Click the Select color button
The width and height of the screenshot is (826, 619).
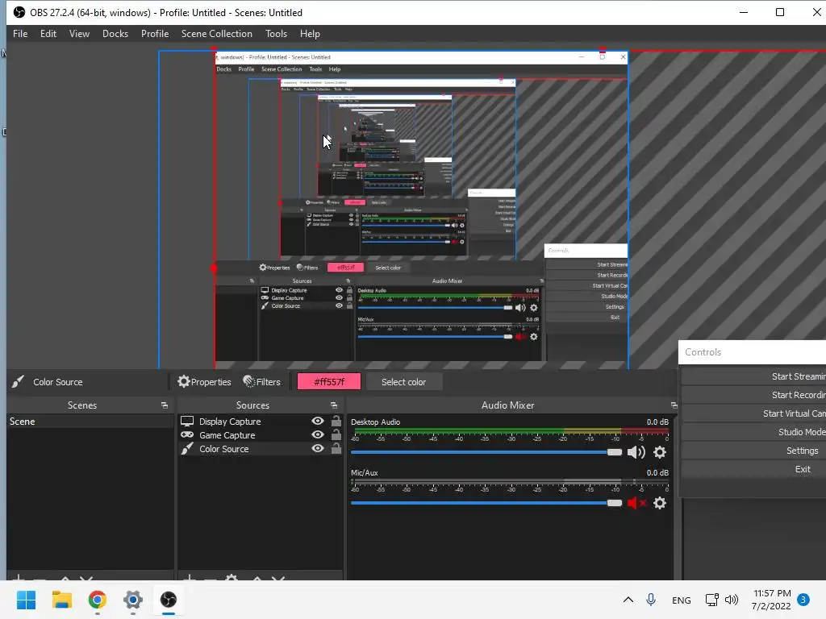point(403,381)
